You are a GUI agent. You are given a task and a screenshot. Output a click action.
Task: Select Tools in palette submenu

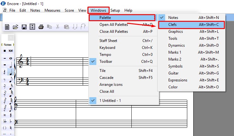191,38
